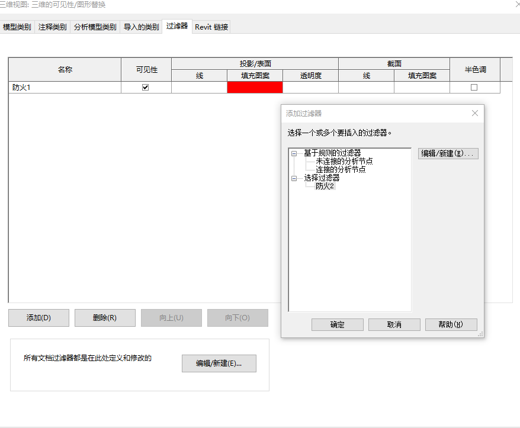The width and height of the screenshot is (520, 428).
Task: Click the resize grip of 添加过滤器 dialog
Action: pos(480,334)
